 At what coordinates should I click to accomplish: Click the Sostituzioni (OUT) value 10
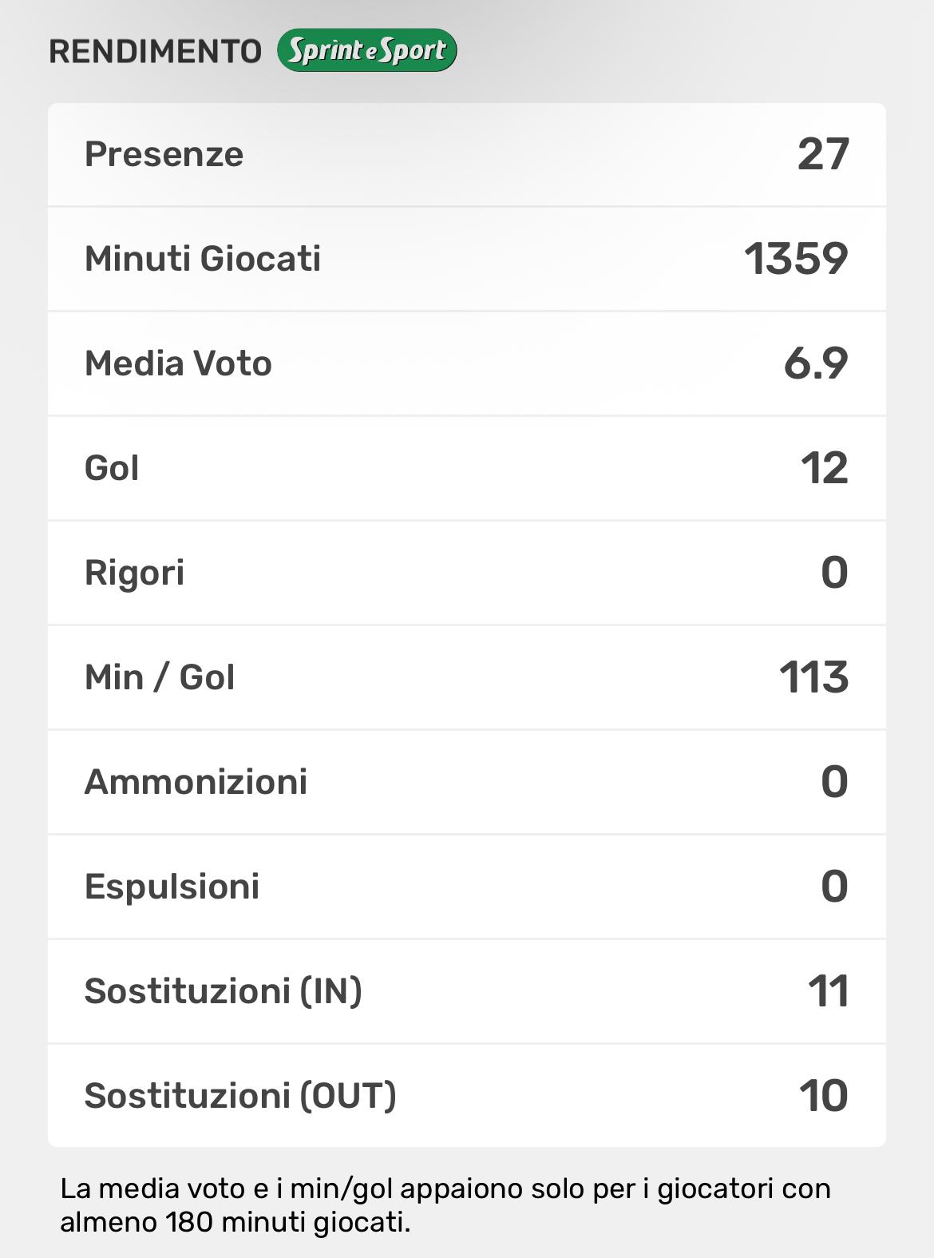tap(823, 1096)
